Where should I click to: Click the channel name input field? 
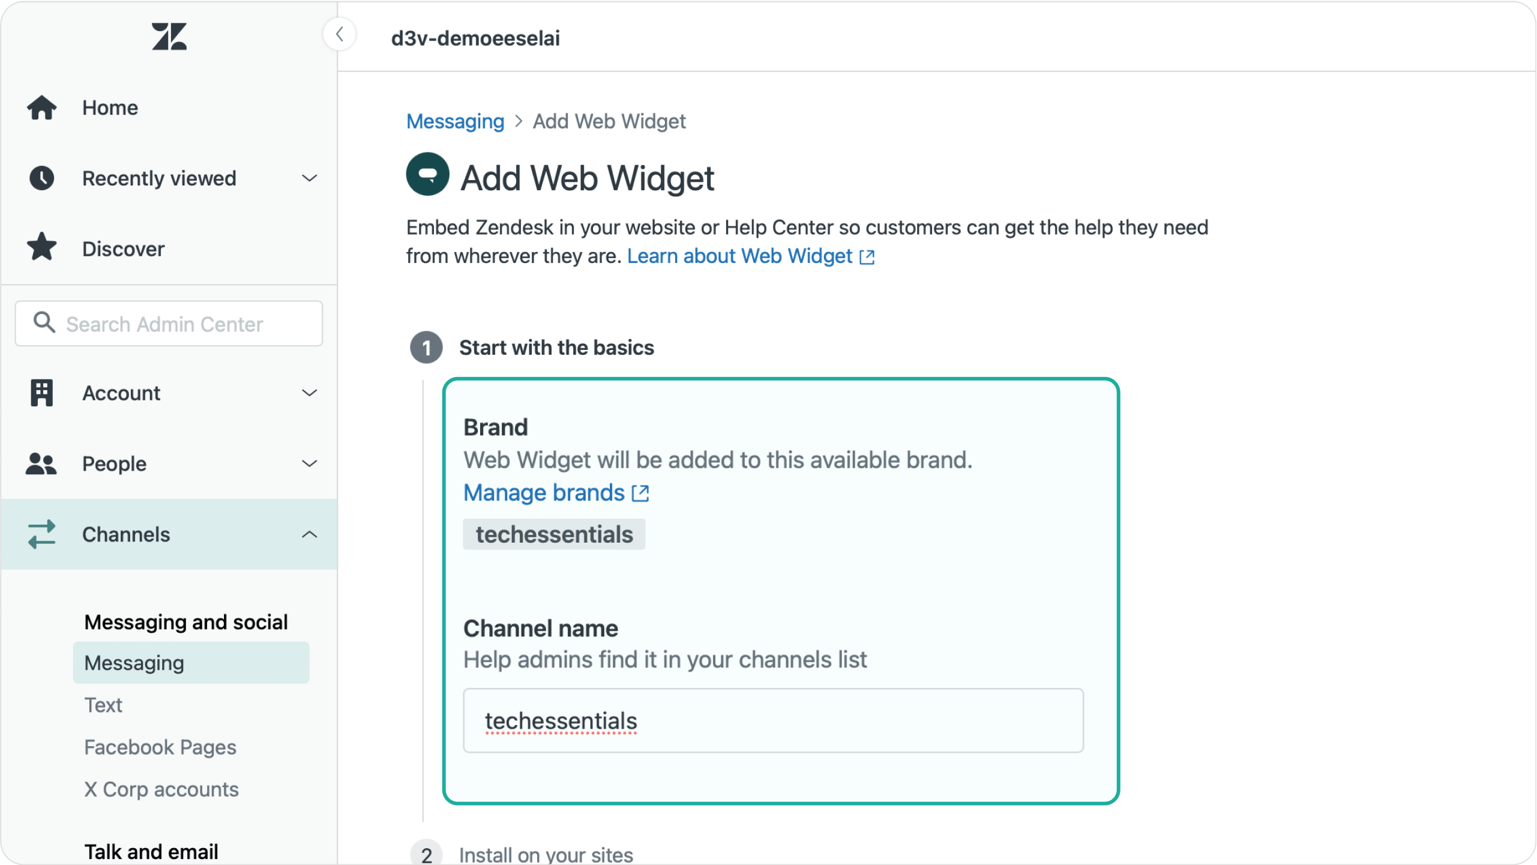(x=774, y=720)
